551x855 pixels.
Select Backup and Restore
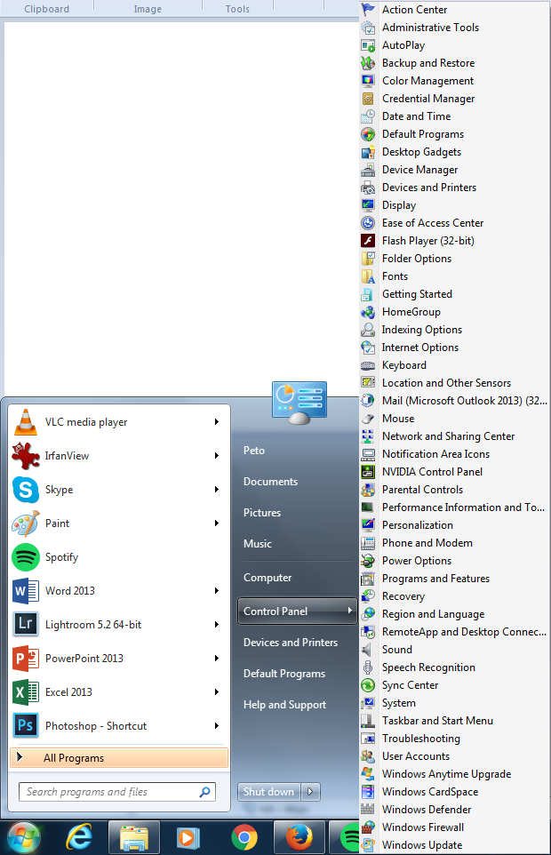pyautogui.click(x=454, y=63)
